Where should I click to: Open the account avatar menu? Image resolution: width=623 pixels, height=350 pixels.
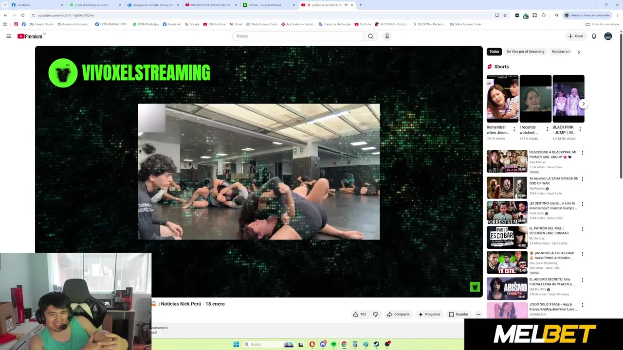click(x=608, y=36)
